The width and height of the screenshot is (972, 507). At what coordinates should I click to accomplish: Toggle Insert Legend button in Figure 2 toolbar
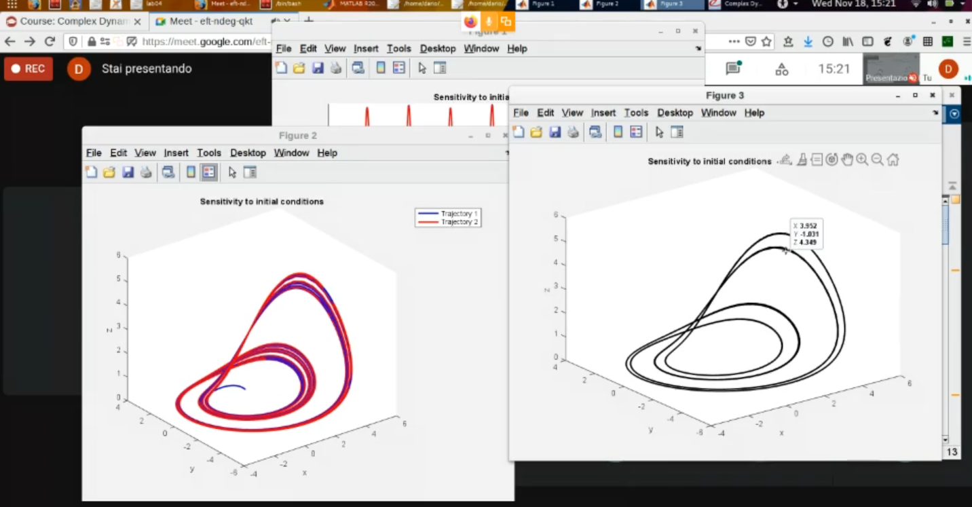(209, 172)
